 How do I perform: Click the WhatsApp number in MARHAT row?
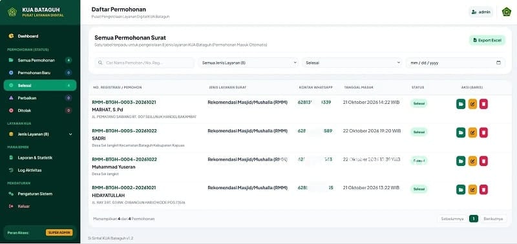click(x=314, y=103)
